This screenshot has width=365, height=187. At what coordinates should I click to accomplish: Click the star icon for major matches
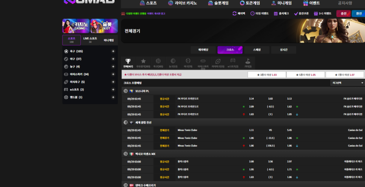(143, 61)
